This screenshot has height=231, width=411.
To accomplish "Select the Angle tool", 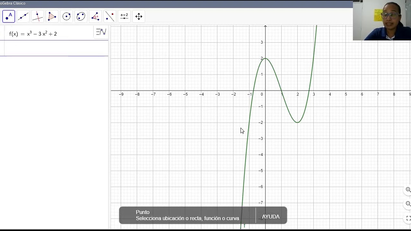I will (95, 16).
